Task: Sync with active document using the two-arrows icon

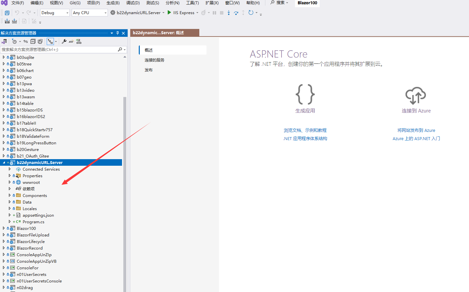Action: [x=26, y=41]
